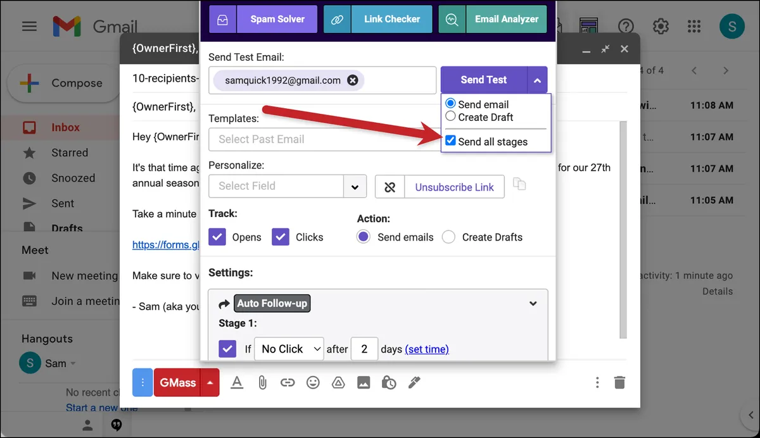Exit full-screen on the compose window
760x438 pixels.
605,49
